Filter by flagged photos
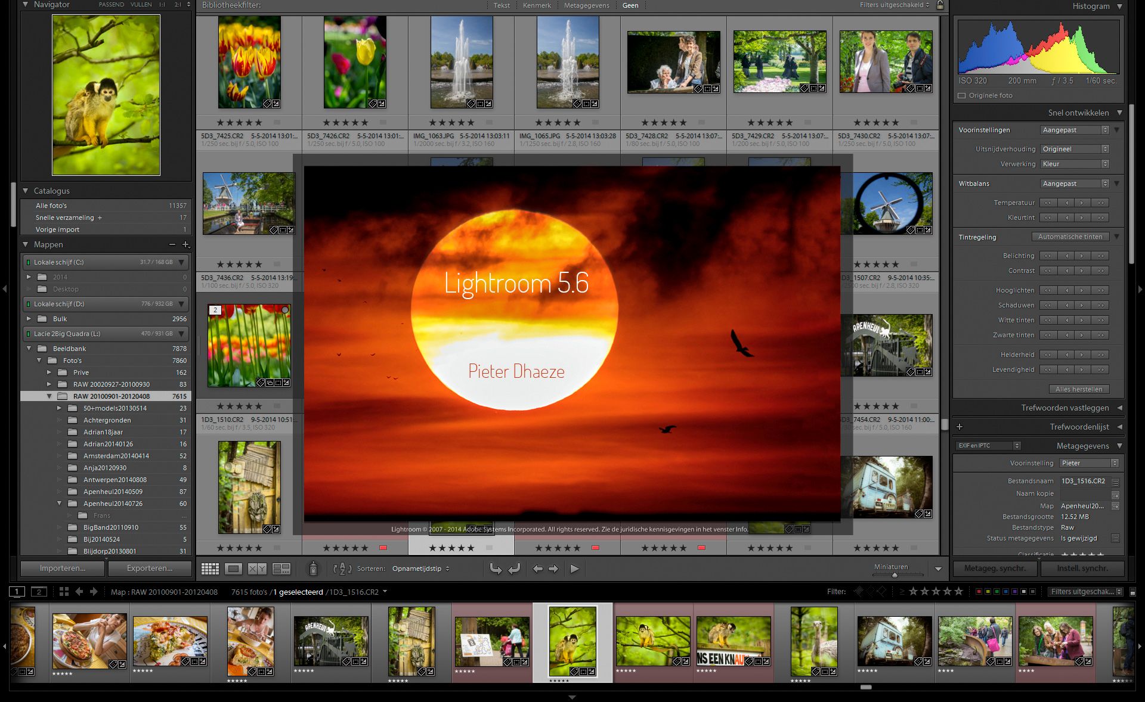The image size is (1145, 702). pyautogui.click(x=858, y=591)
